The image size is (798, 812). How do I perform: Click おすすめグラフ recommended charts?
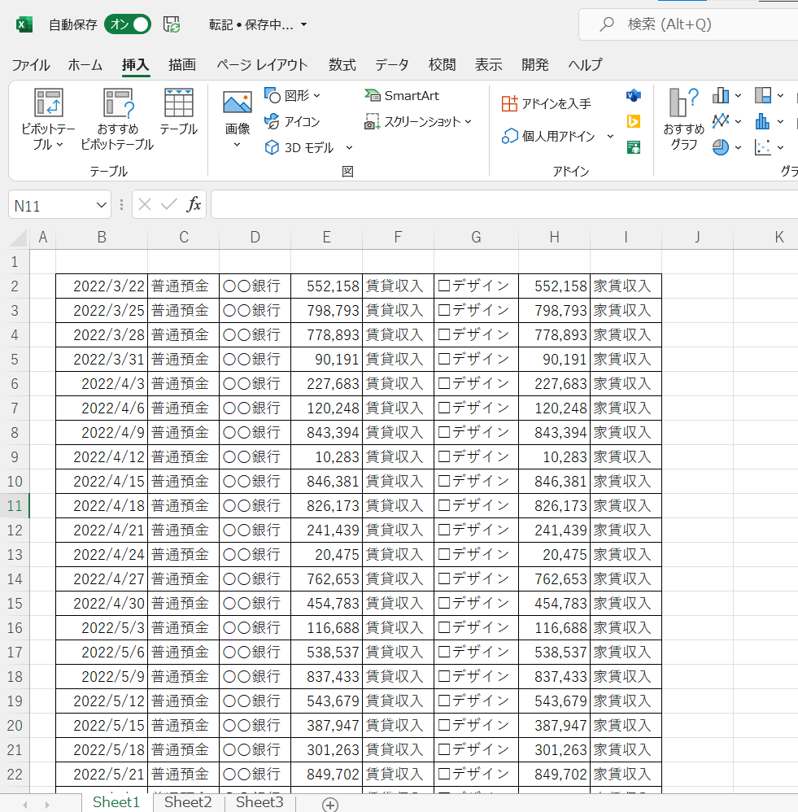(x=683, y=120)
